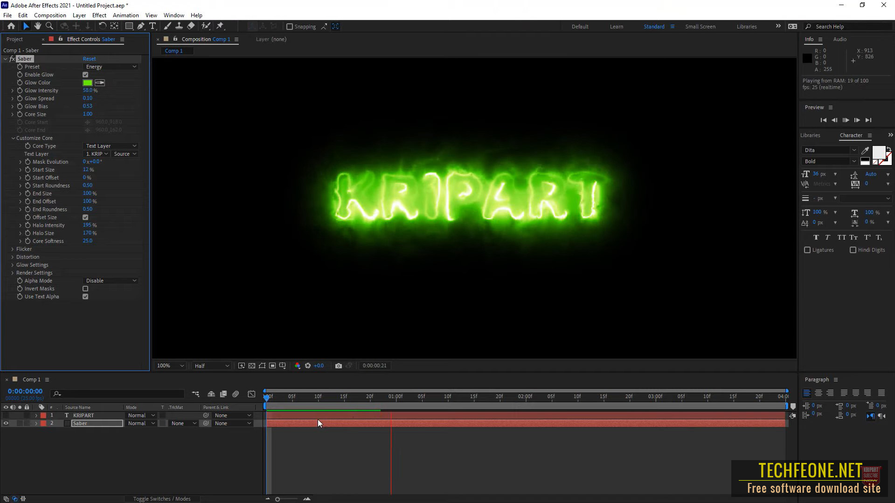895x503 pixels.
Task: Select the Hand tool
Action: [38, 26]
